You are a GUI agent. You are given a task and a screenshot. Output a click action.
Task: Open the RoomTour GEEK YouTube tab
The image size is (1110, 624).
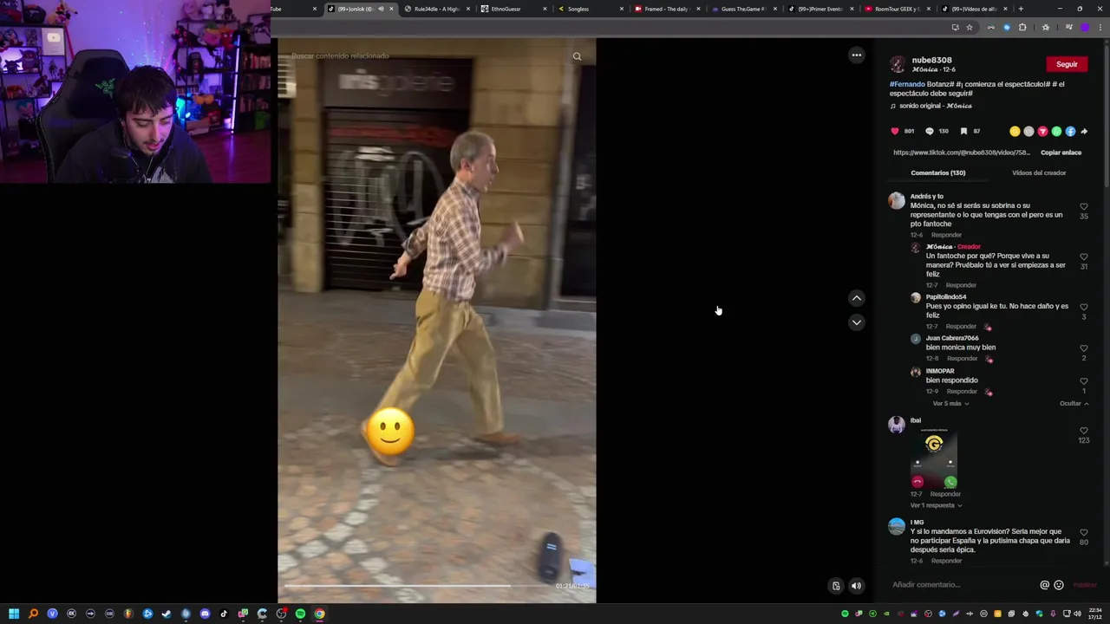[x=897, y=9]
